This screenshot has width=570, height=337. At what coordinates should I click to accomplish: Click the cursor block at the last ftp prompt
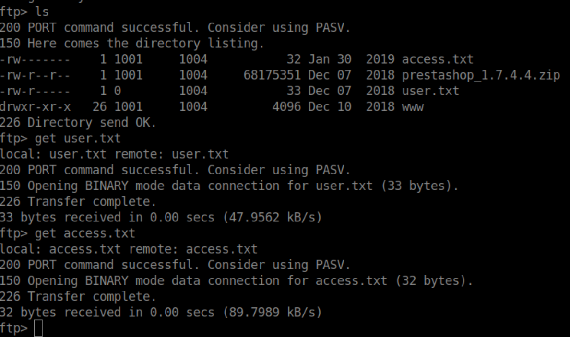(39, 329)
